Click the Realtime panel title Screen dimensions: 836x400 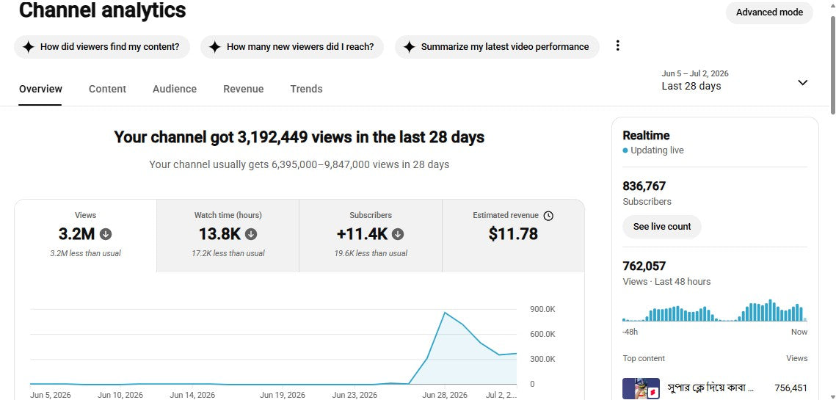pos(646,136)
